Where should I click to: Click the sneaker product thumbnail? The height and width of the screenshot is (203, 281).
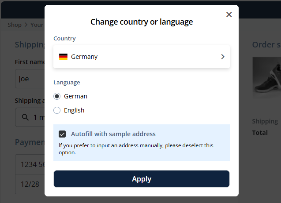click(267, 77)
